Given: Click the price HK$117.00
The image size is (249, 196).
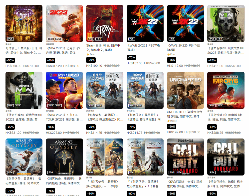Looking at the screenshot, I should [175, 66].
